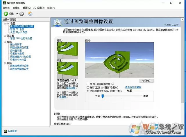Image resolution: width=186 pixels, height=137 pixels.
Task: Click the grey Forward arrow icon
Action: [22, 14]
